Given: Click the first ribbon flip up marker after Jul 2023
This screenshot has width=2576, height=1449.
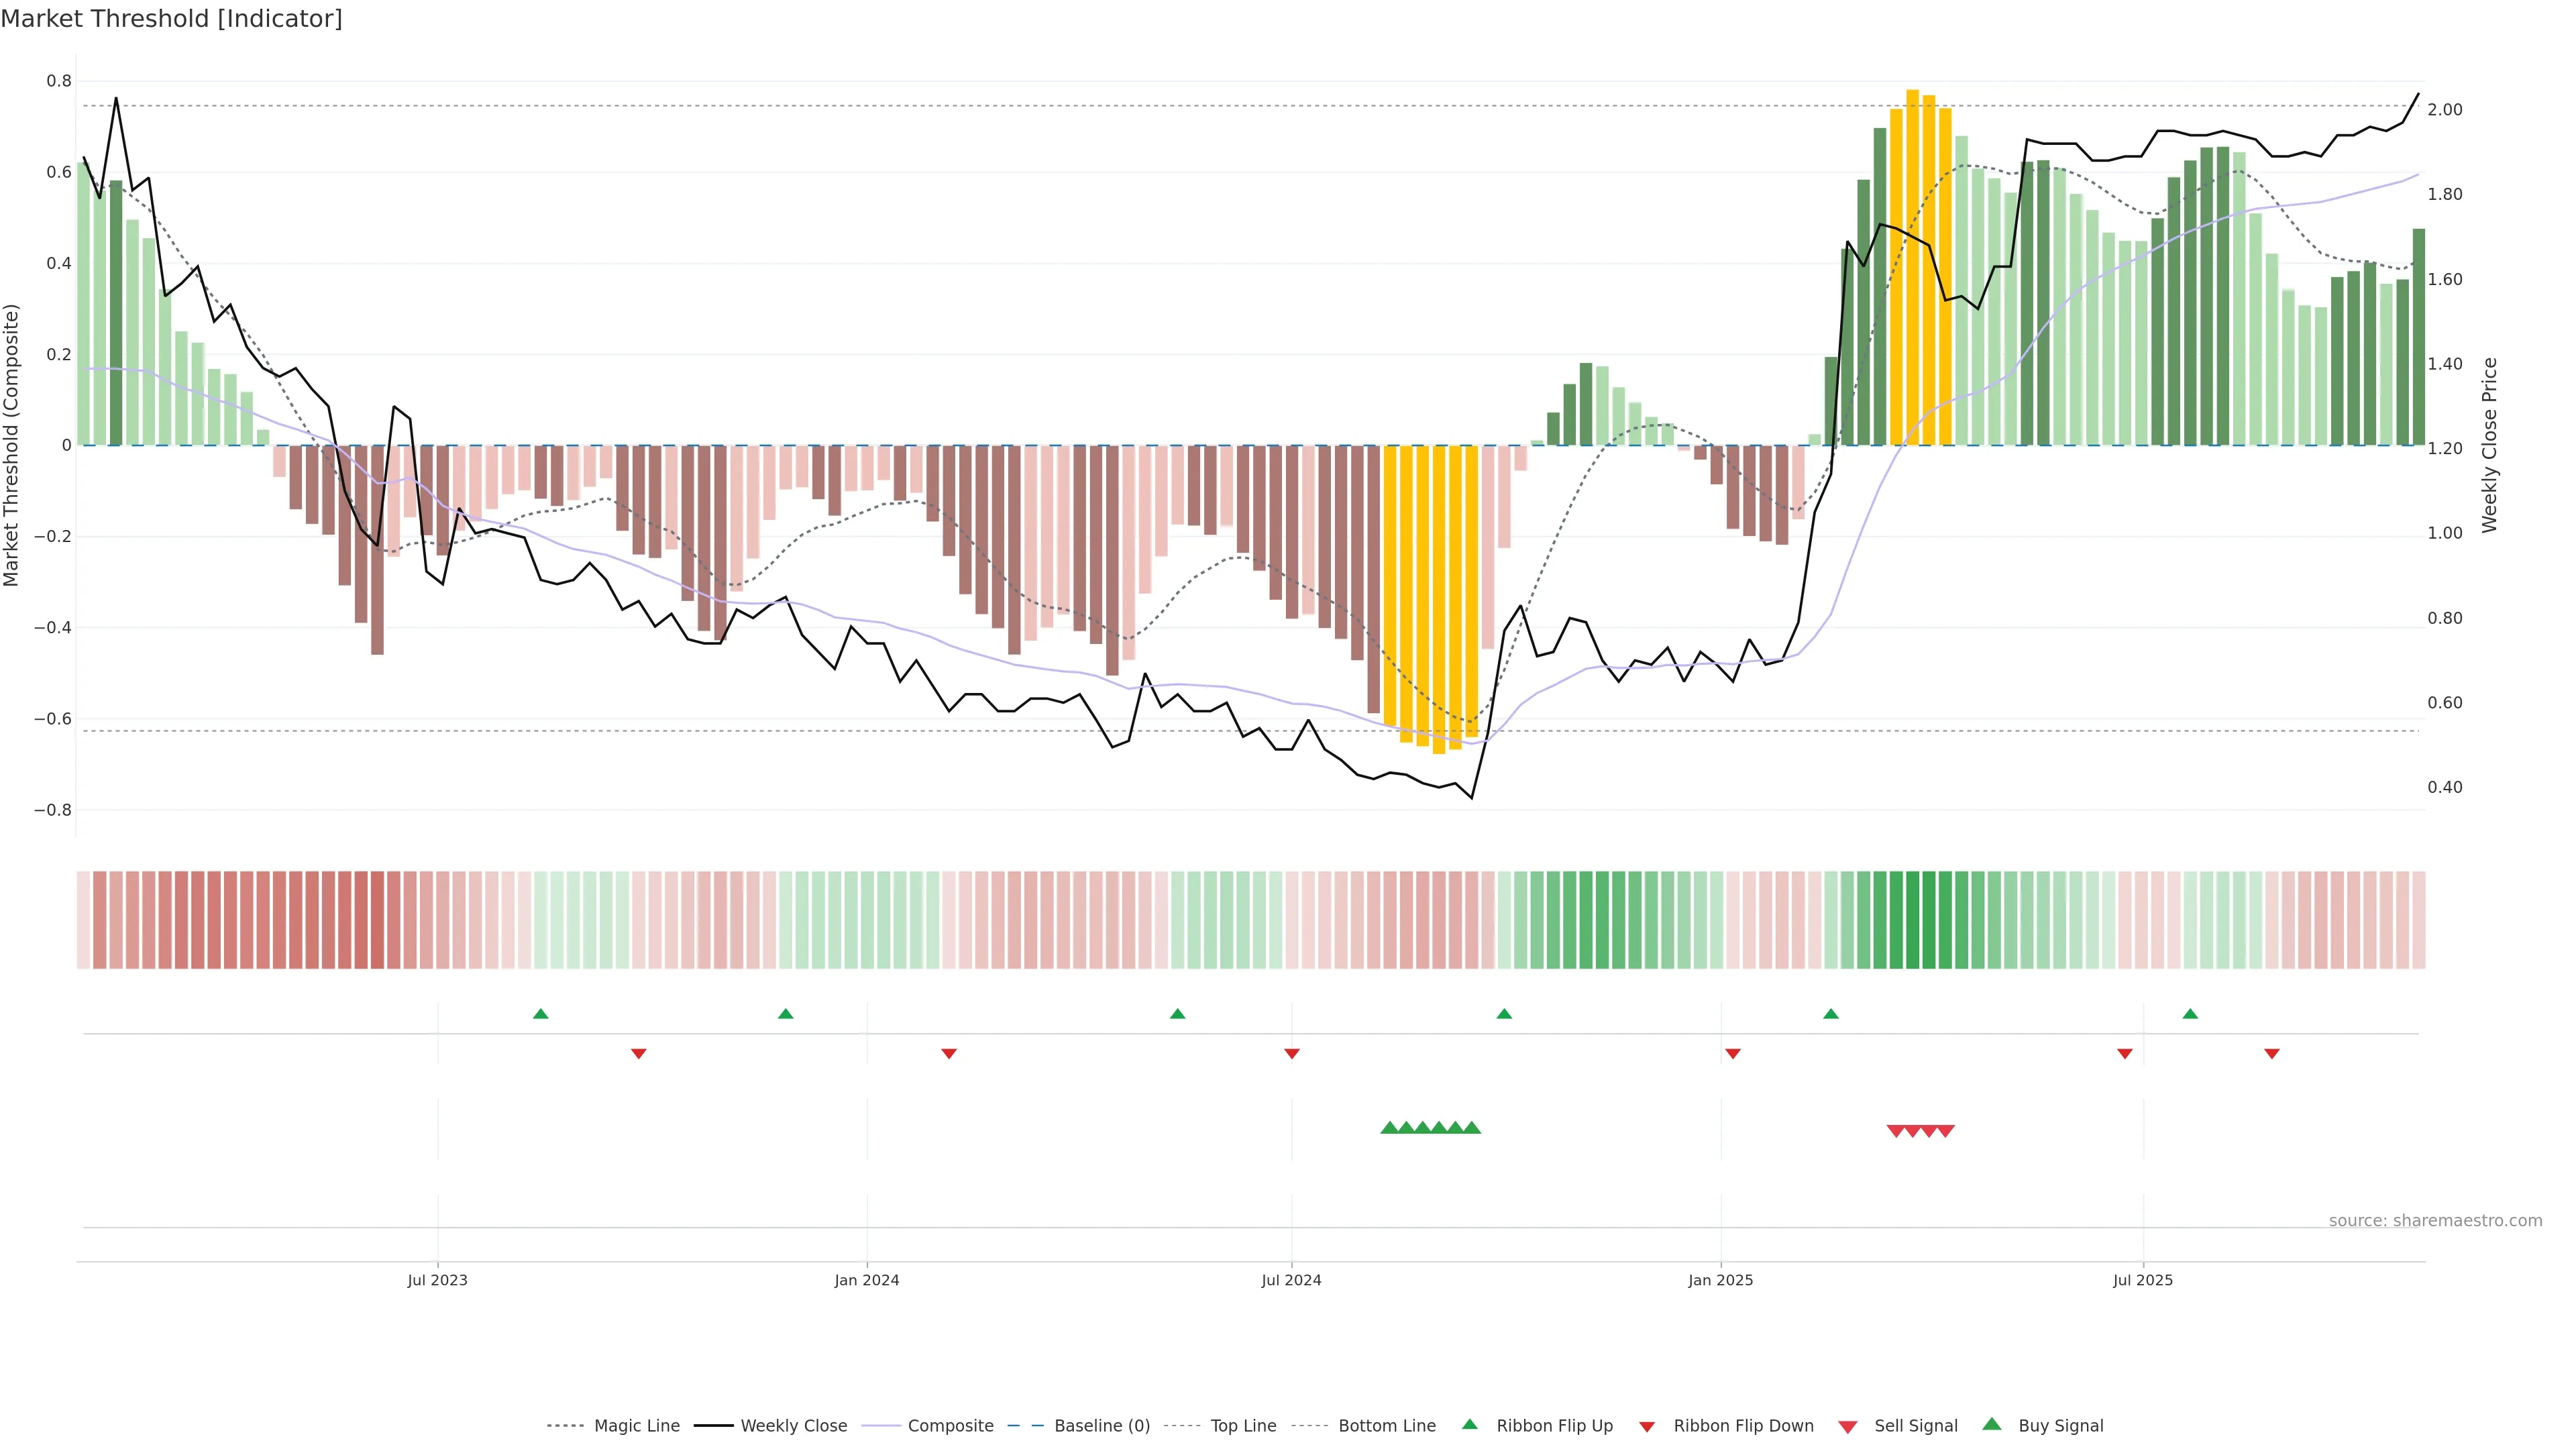Looking at the screenshot, I should pyautogui.click(x=541, y=1014).
